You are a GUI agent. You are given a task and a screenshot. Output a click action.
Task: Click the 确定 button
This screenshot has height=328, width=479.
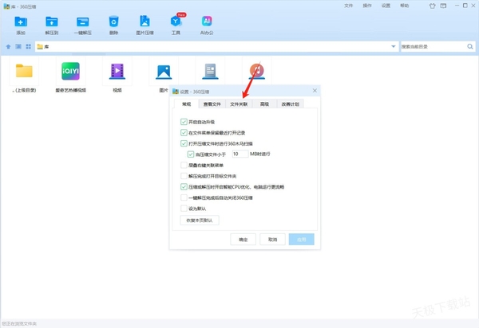click(x=243, y=239)
